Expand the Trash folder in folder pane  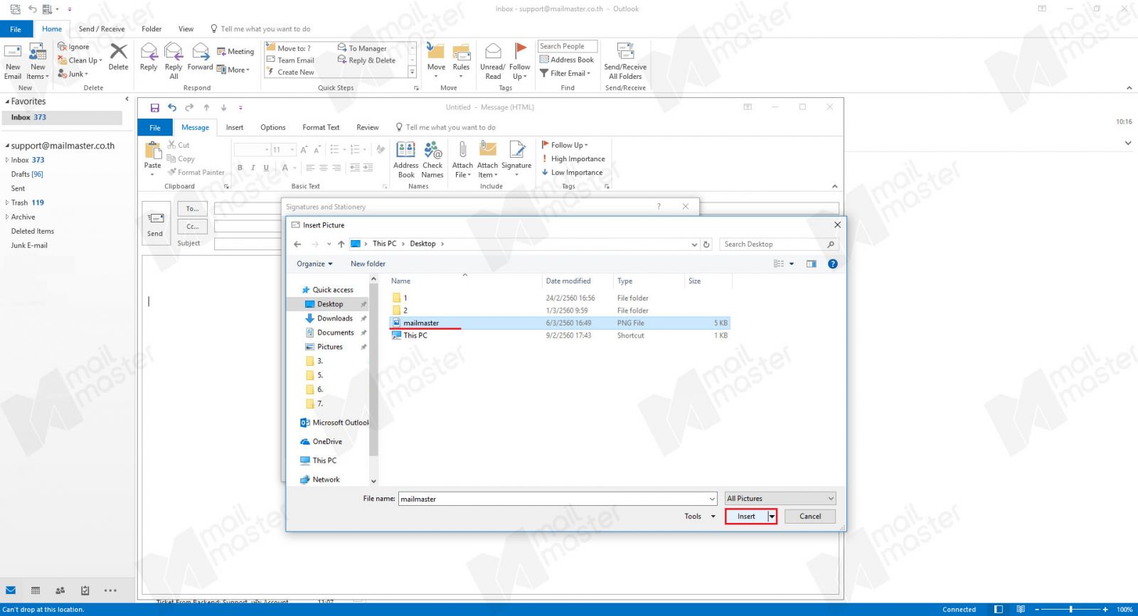[x=7, y=202]
